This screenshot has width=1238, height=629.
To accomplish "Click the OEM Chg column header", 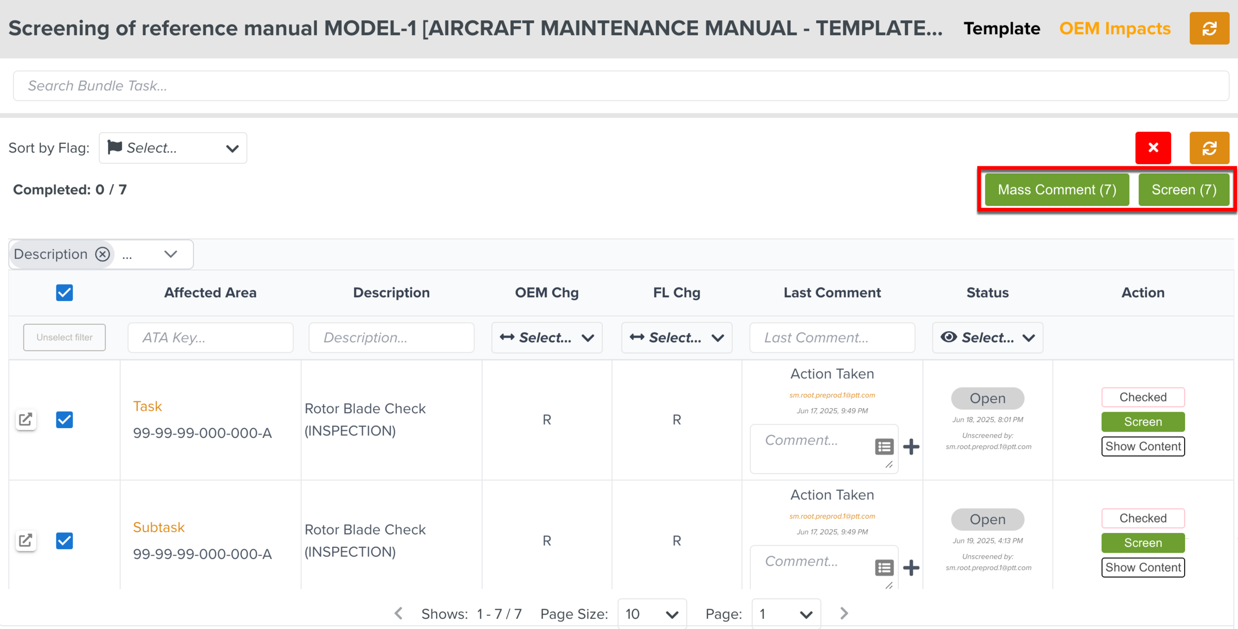I will [x=547, y=292].
